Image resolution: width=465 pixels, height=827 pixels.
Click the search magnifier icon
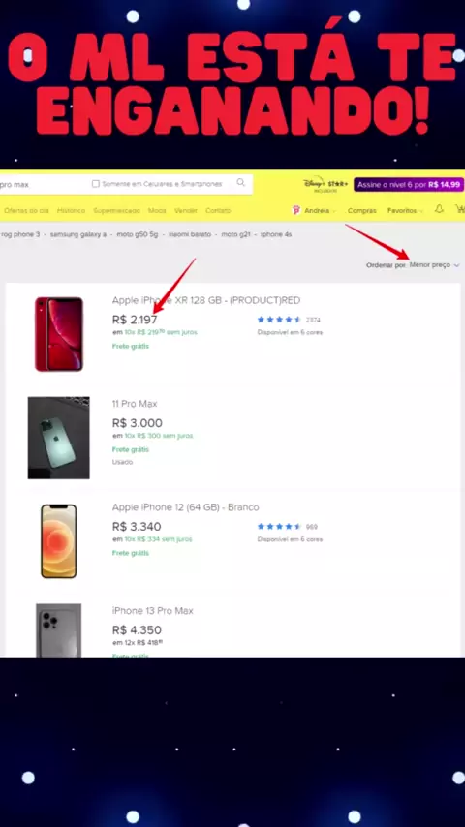[240, 183]
